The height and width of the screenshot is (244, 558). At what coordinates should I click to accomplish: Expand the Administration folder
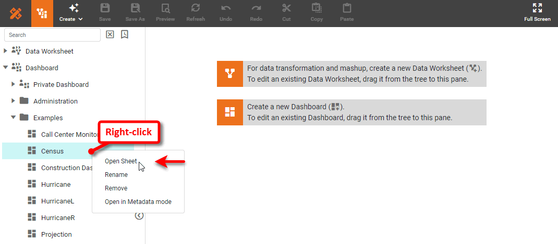(x=14, y=101)
